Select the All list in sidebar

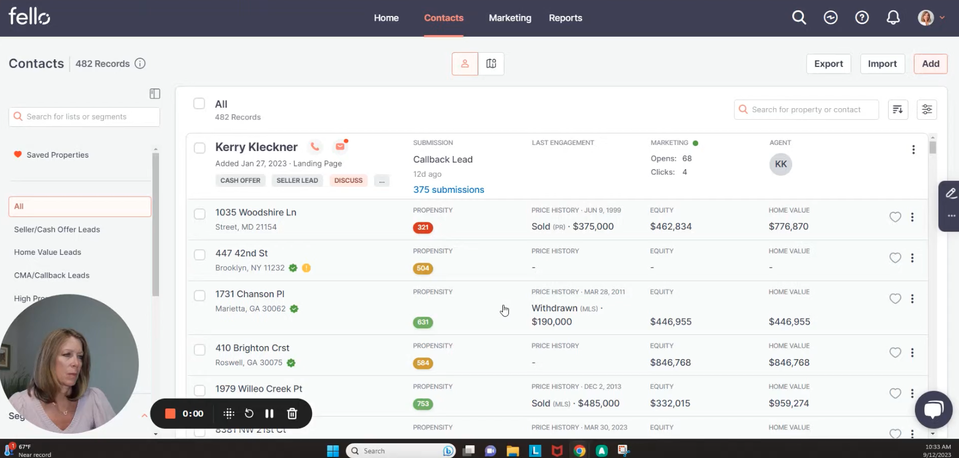click(80, 206)
